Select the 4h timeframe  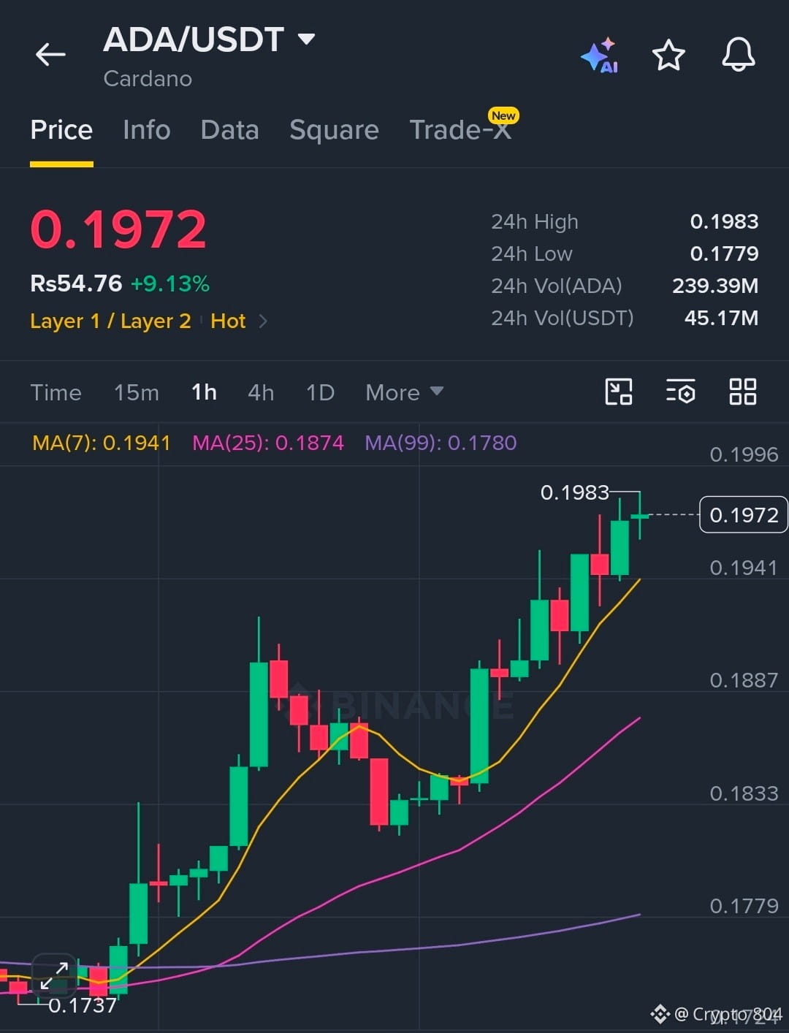[x=261, y=392]
